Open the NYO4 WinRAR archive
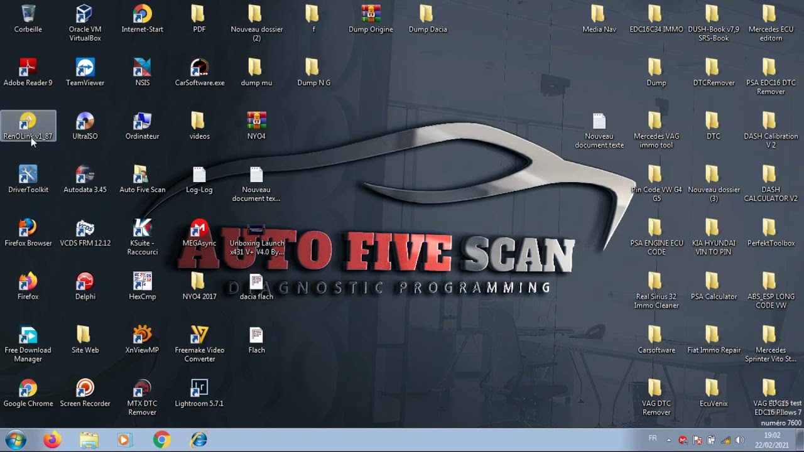The width and height of the screenshot is (804, 452). (x=256, y=126)
